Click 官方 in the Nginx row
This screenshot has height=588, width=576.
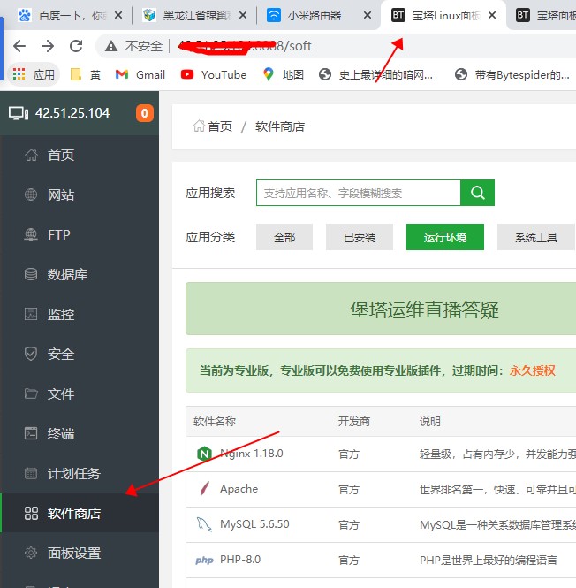pyautogui.click(x=349, y=454)
